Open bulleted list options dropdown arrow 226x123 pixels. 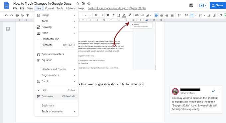(196, 15)
